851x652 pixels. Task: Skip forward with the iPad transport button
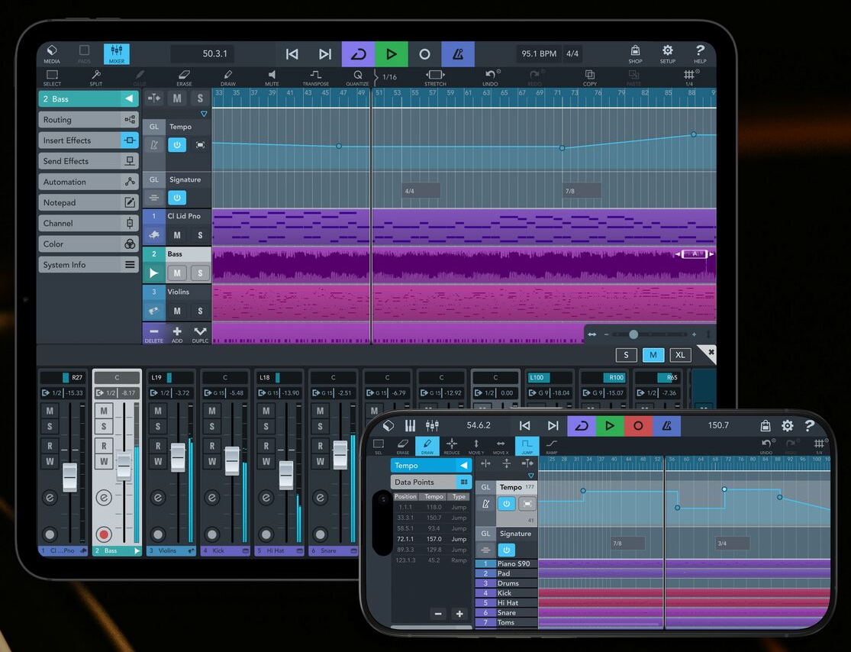[324, 53]
